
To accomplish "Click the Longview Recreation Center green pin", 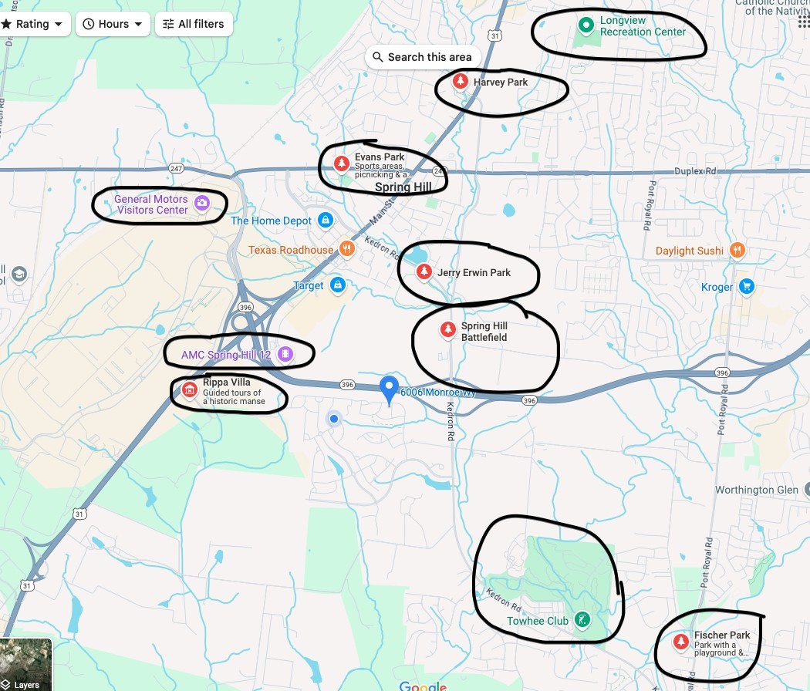I will [586, 25].
